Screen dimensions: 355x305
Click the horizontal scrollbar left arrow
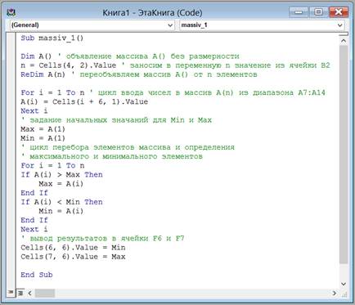tap(29, 294)
